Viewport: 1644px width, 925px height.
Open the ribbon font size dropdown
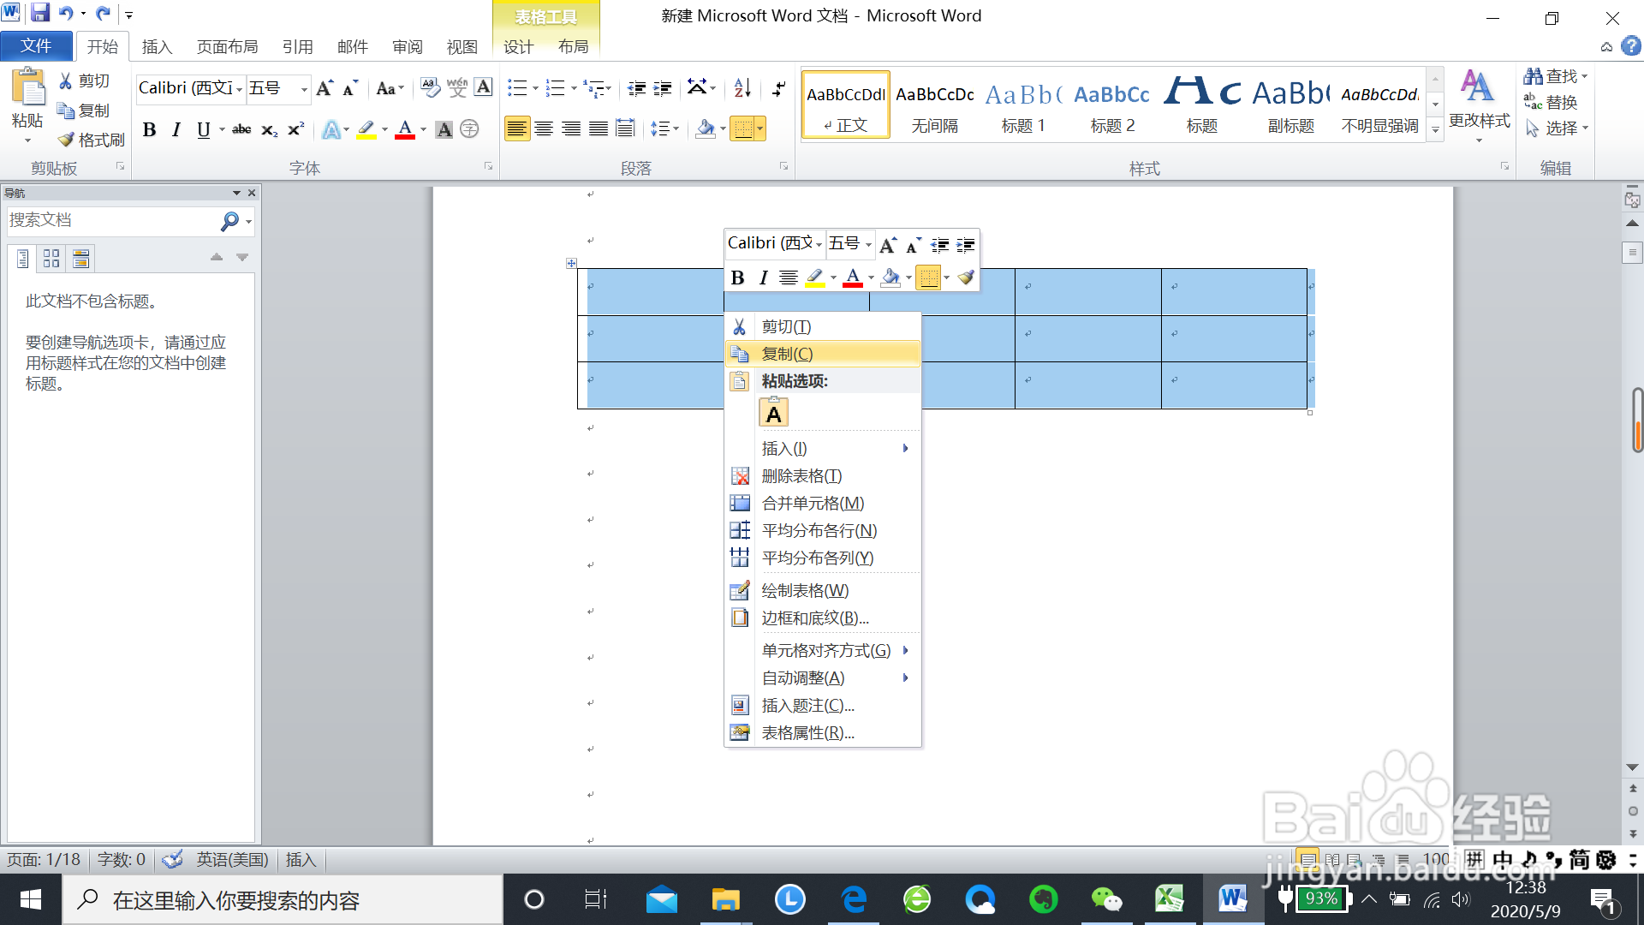tap(304, 89)
